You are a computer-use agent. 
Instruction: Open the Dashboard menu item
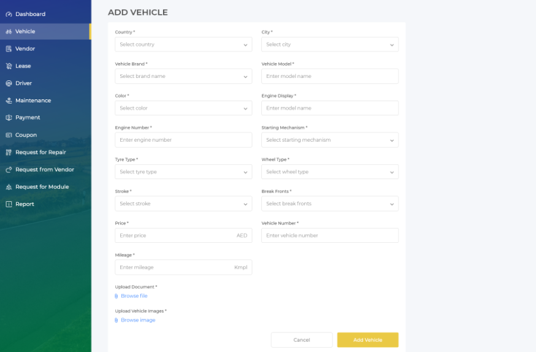point(45,14)
